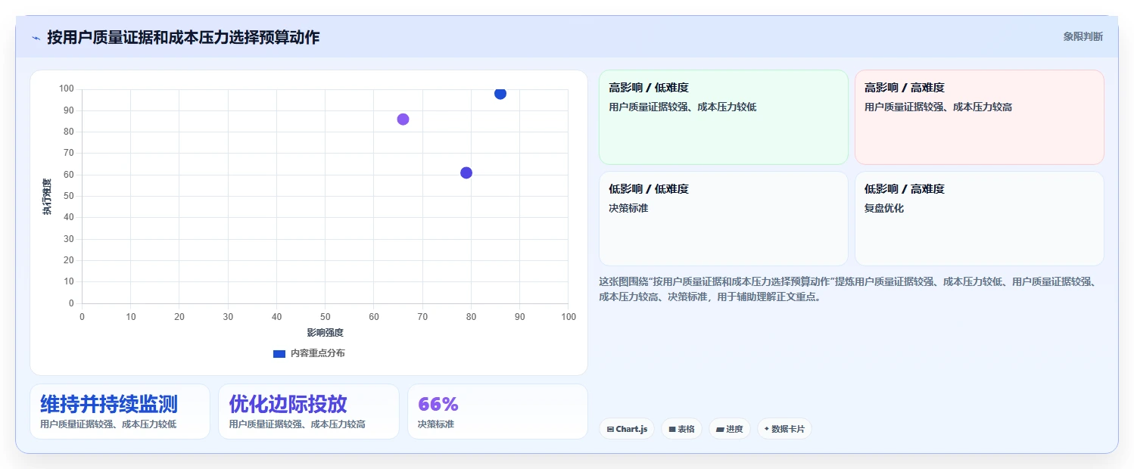Click 复盘优化 text in quadrant card
The height and width of the screenshot is (469, 1134).
pos(884,208)
